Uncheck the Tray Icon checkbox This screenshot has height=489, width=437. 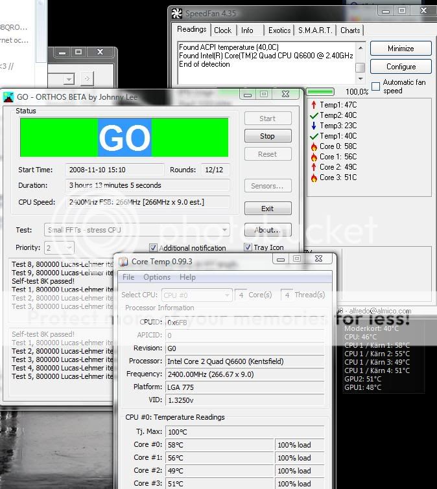click(248, 247)
